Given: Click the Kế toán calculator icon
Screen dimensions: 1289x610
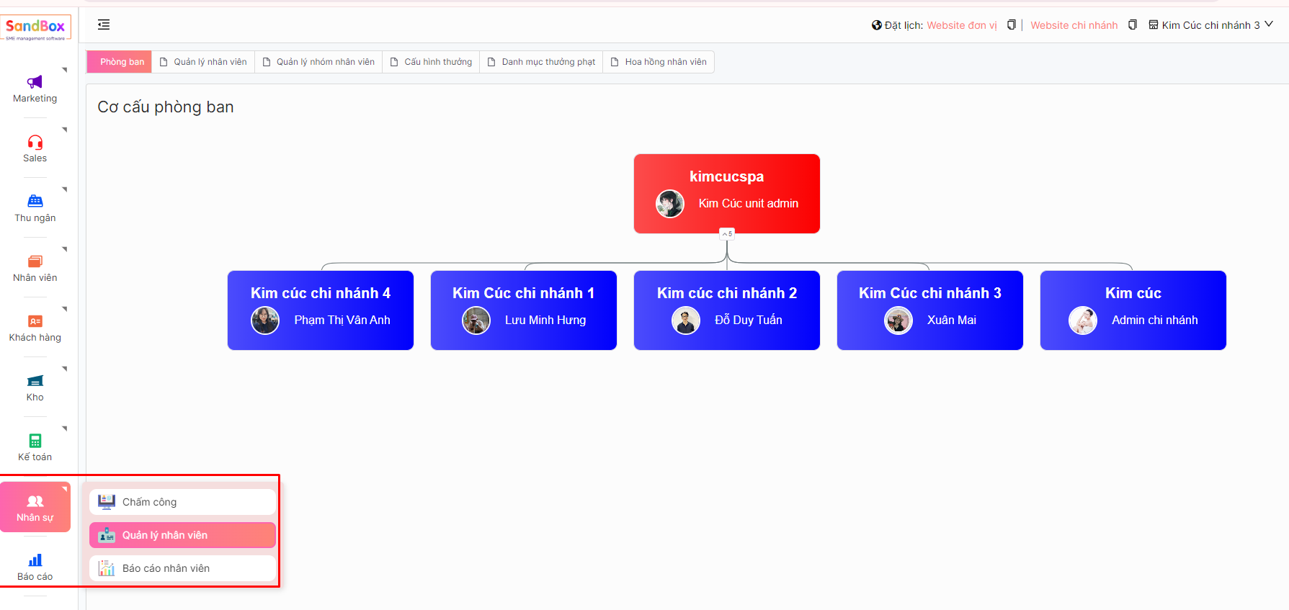Looking at the screenshot, I should (35, 441).
